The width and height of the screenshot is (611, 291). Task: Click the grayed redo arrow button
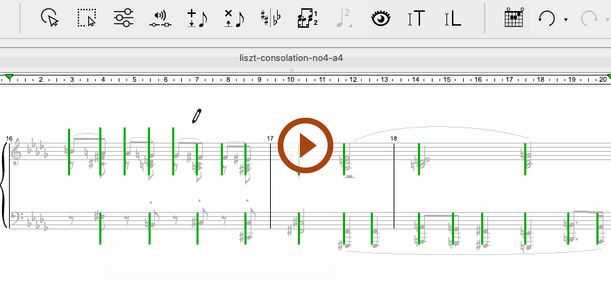point(589,19)
